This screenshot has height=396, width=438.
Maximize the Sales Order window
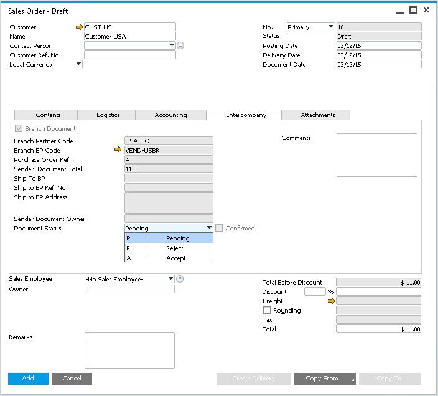point(413,11)
